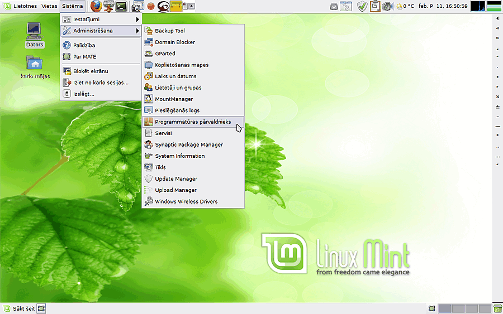Open the weather applet showing 0 °C
This screenshot has width=503, height=314.
[x=406, y=6]
